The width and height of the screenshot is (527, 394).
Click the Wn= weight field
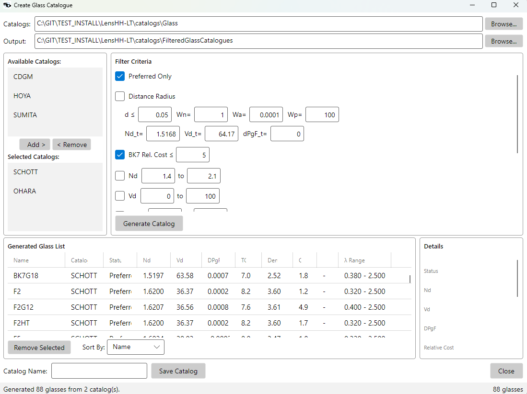(x=211, y=115)
